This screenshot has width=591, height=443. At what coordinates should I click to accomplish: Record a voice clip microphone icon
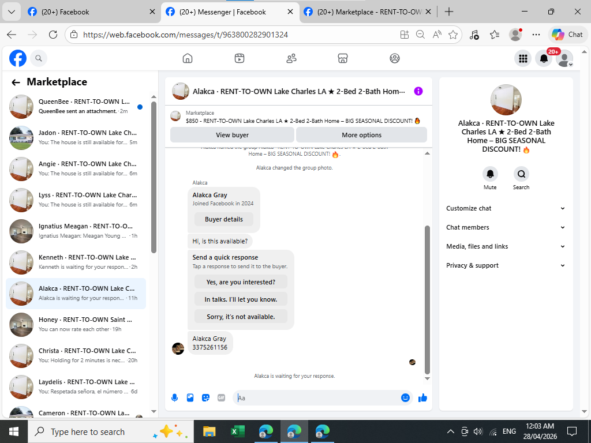point(174,398)
